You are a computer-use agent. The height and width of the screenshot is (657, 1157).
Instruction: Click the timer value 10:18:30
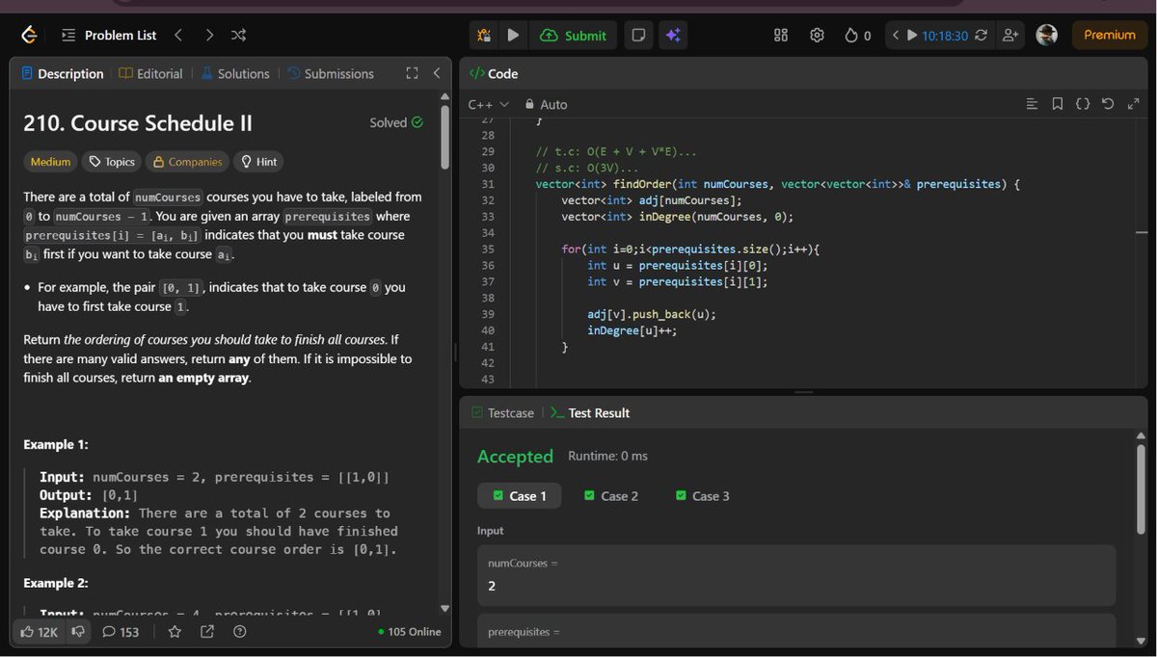pos(945,36)
